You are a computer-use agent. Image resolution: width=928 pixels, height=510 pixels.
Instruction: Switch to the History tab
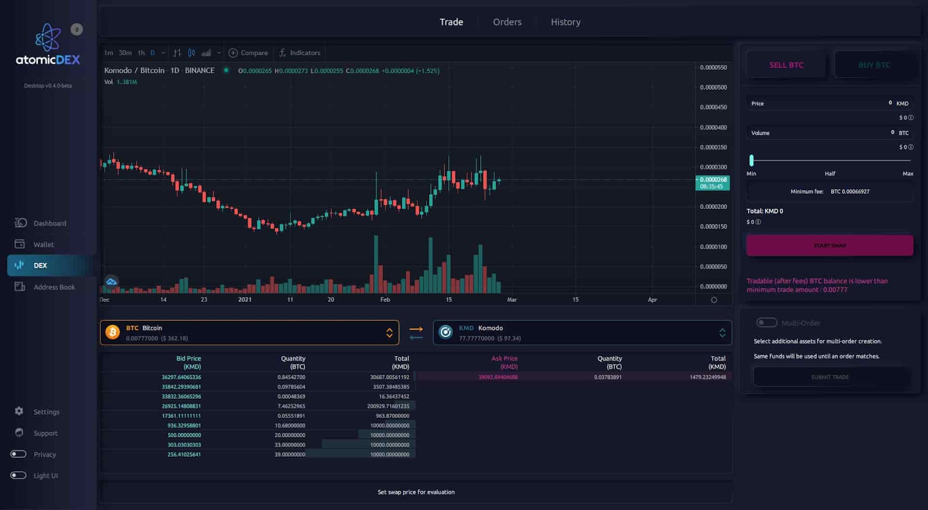click(x=565, y=22)
